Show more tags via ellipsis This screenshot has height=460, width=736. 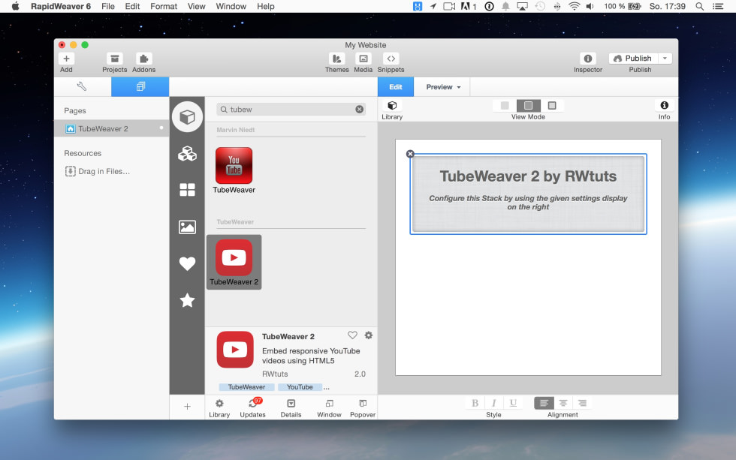pyautogui.click(x=326, y=387)
